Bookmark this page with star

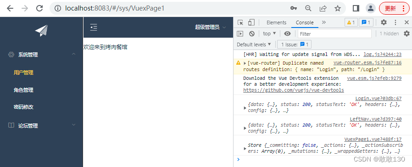point(338,8)
